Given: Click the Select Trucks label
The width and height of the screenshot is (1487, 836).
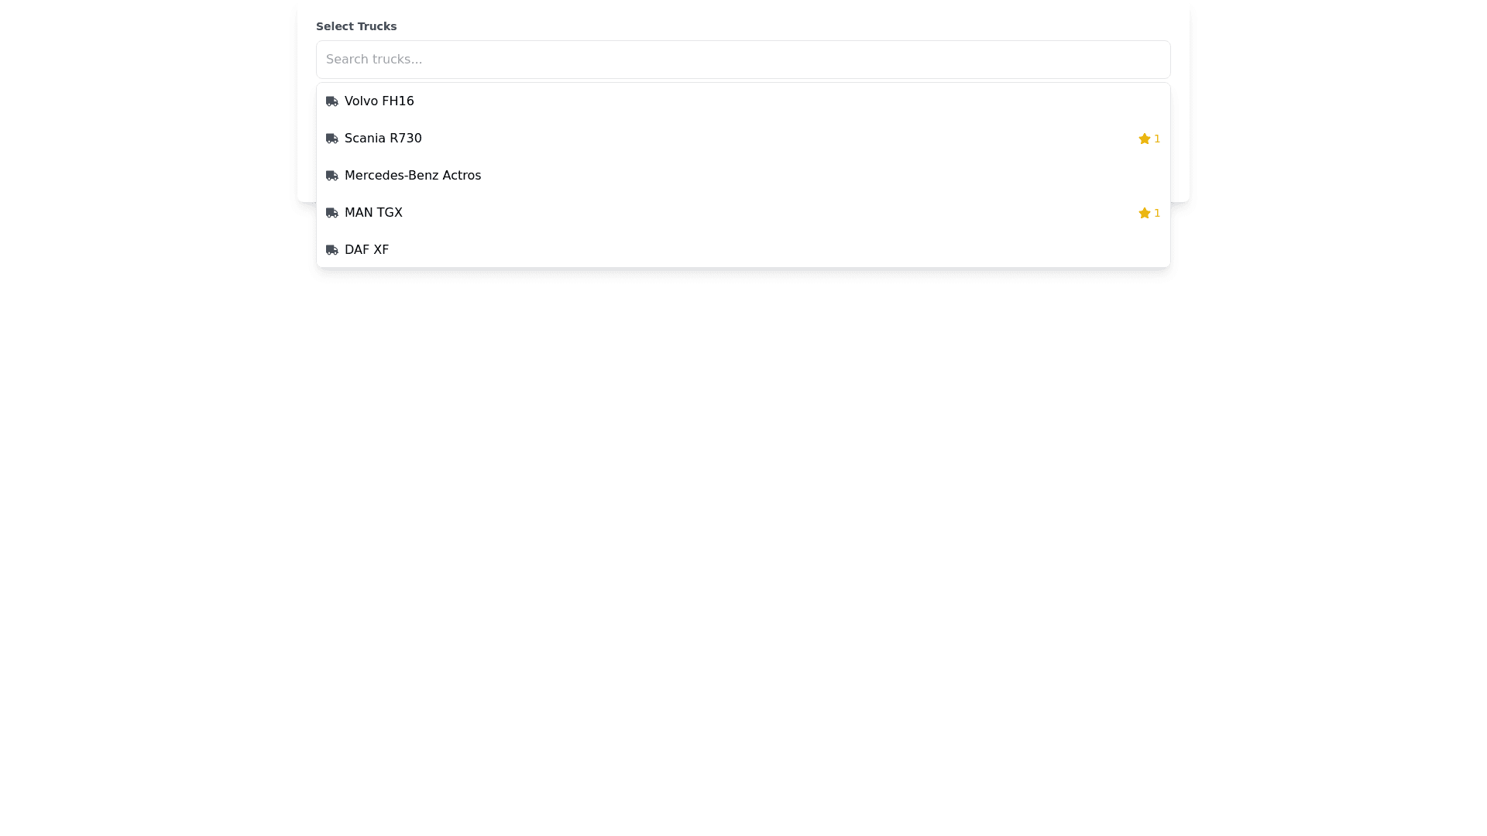Looking at the screenshot, I should pos(356,26).
